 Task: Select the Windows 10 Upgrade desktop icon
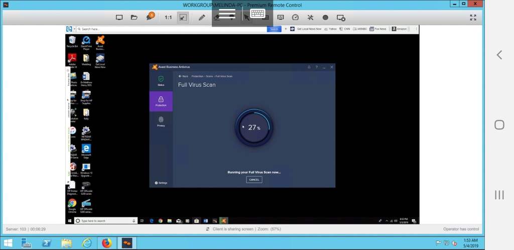86,170
